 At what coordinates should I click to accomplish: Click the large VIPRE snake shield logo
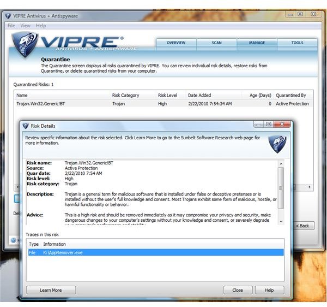point(25,44)
